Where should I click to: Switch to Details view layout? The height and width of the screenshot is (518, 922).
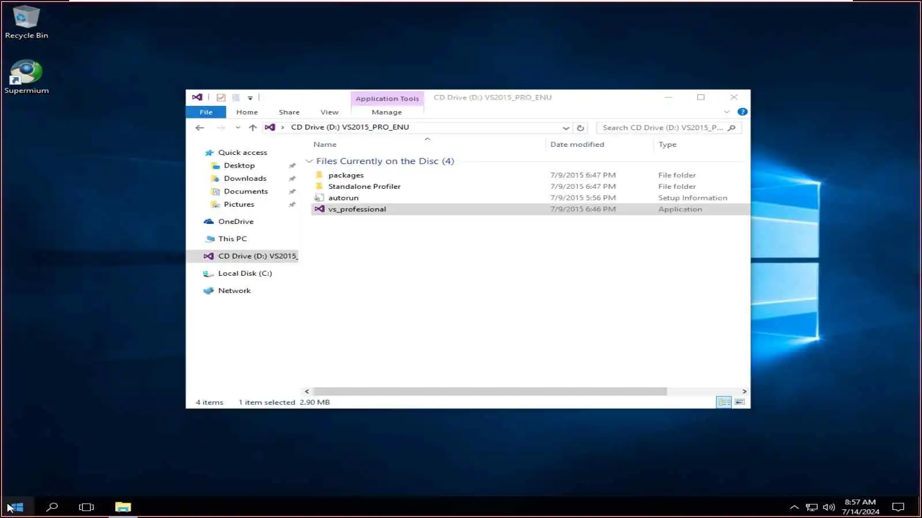[724, 402]
